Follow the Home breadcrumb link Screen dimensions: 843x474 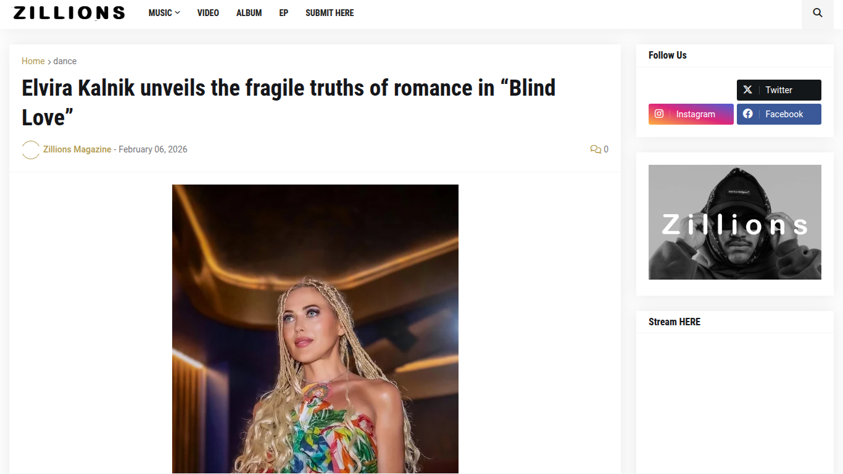point(33,61)
